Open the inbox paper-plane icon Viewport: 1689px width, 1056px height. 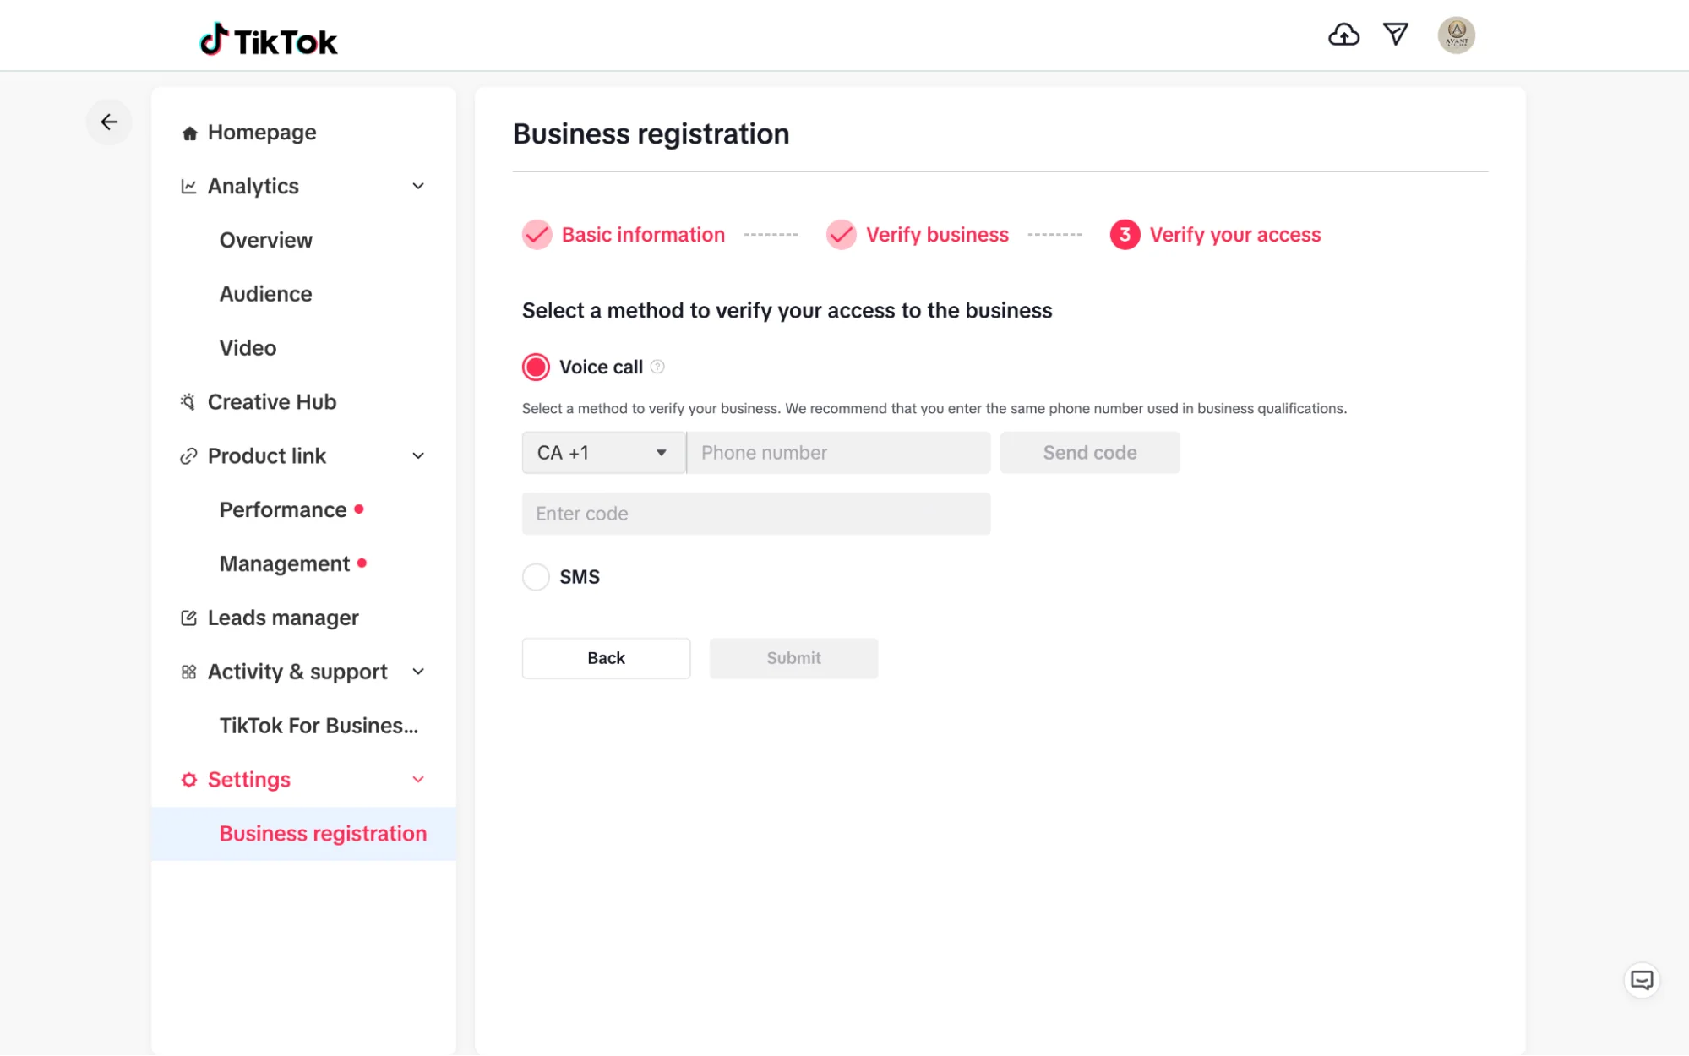[x=1396, y=35]
